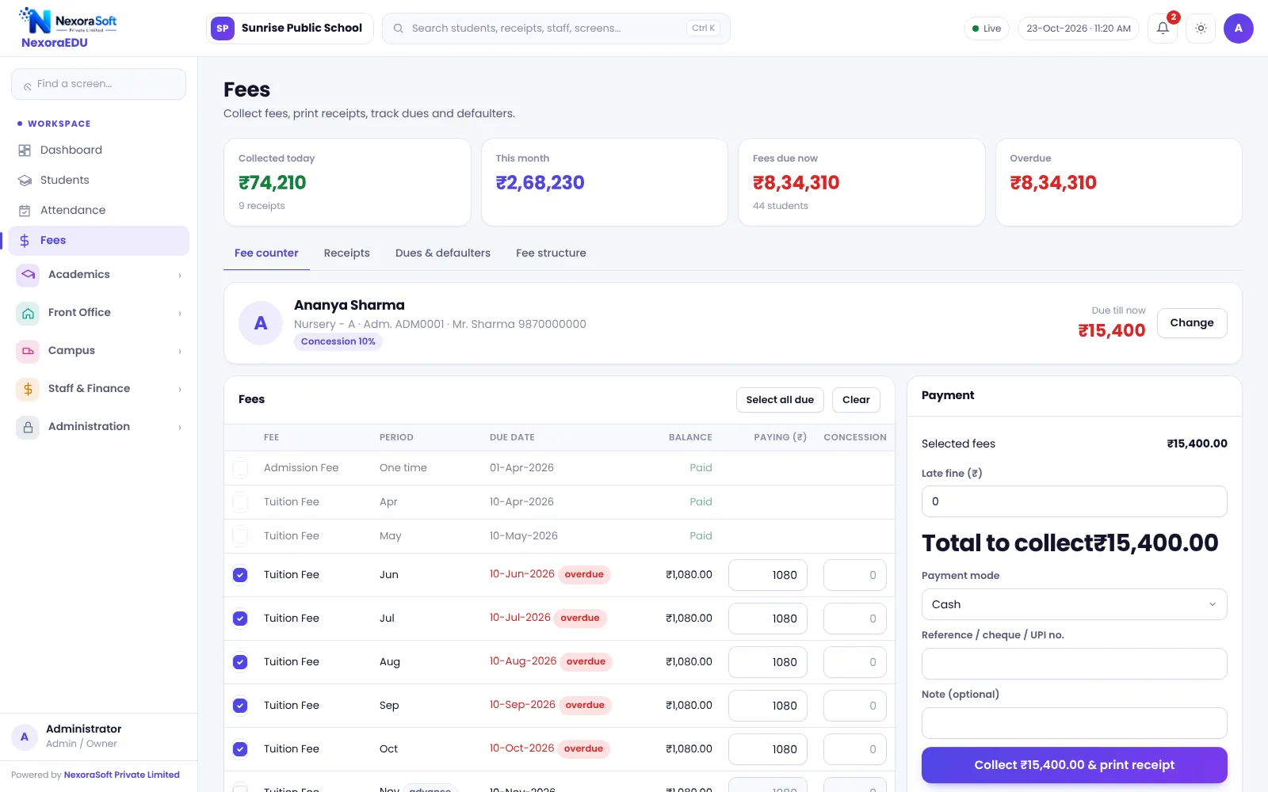Click the Tuition Fee May checkbox
1268x792 pixels.
[x=240, y=536]
